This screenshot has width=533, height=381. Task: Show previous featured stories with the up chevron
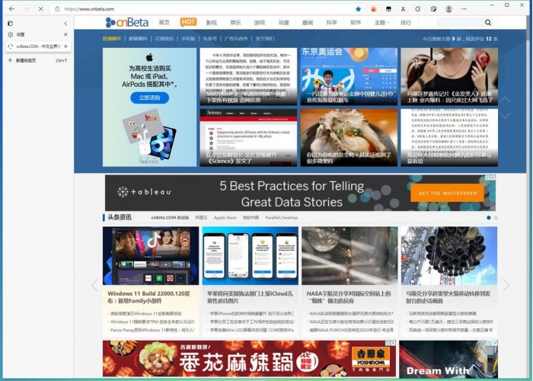coord(505,100)
